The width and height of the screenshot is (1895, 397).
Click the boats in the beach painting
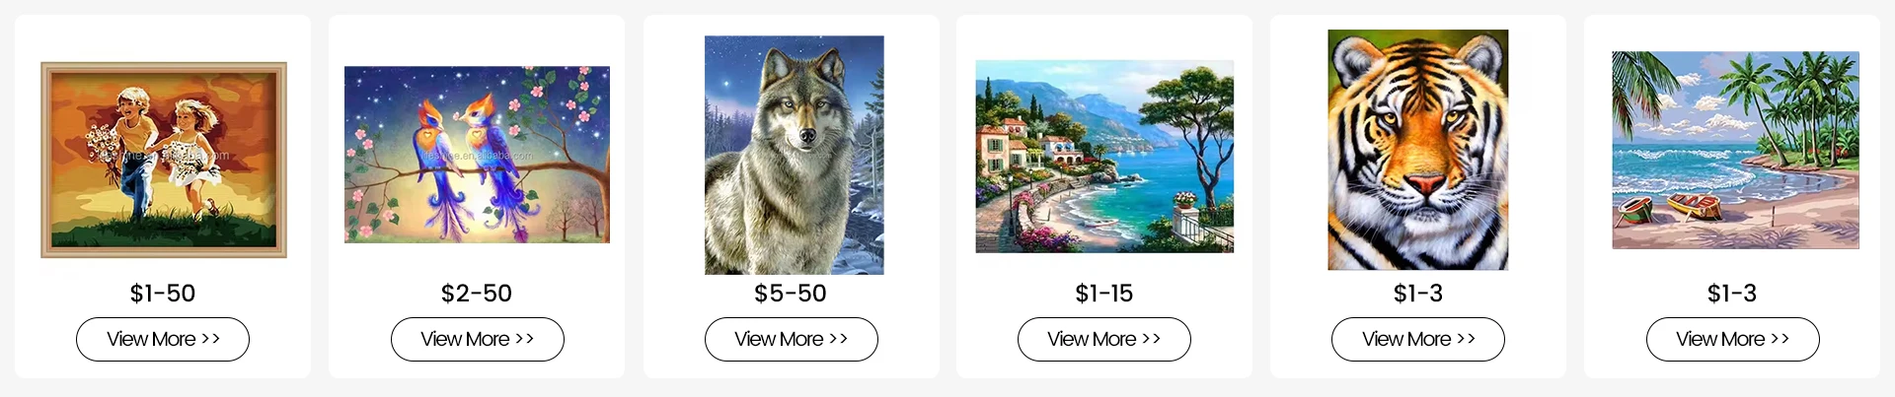coord(1670,208)
